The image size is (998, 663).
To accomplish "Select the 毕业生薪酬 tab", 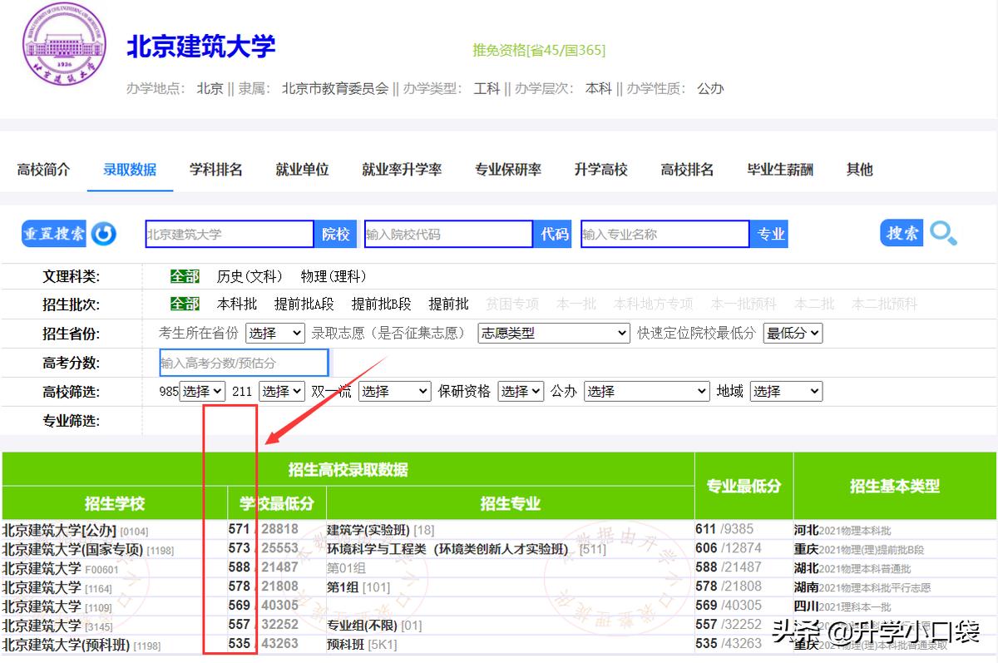I will (779, 170).
